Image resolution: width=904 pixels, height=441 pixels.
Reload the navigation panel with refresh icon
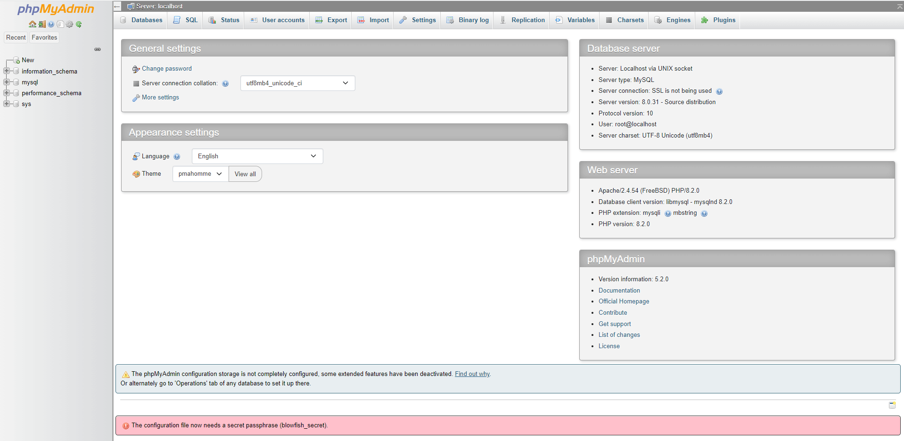(x=79, y=24)
